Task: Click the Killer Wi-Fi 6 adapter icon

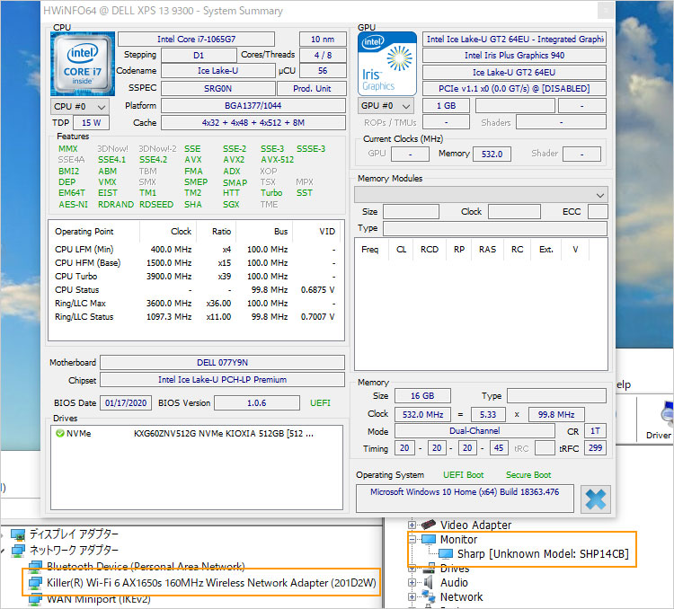Action: click(x=35, y=583)
